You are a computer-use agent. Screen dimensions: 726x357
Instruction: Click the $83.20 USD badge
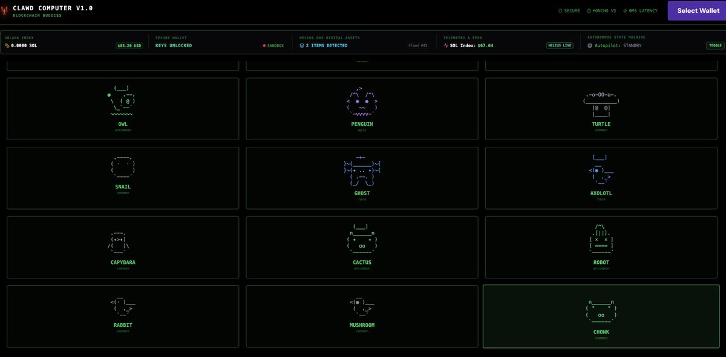(129, 45)
